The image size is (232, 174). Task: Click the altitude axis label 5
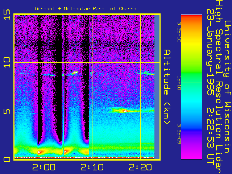pyautogui.click(x=7, y=111)
